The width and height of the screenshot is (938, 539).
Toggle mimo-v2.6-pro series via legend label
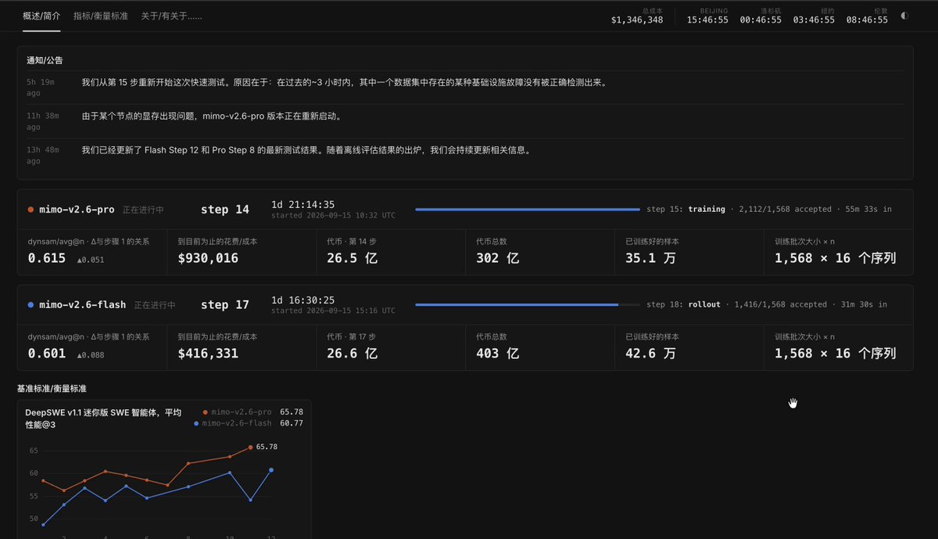(x=242, y=411)
